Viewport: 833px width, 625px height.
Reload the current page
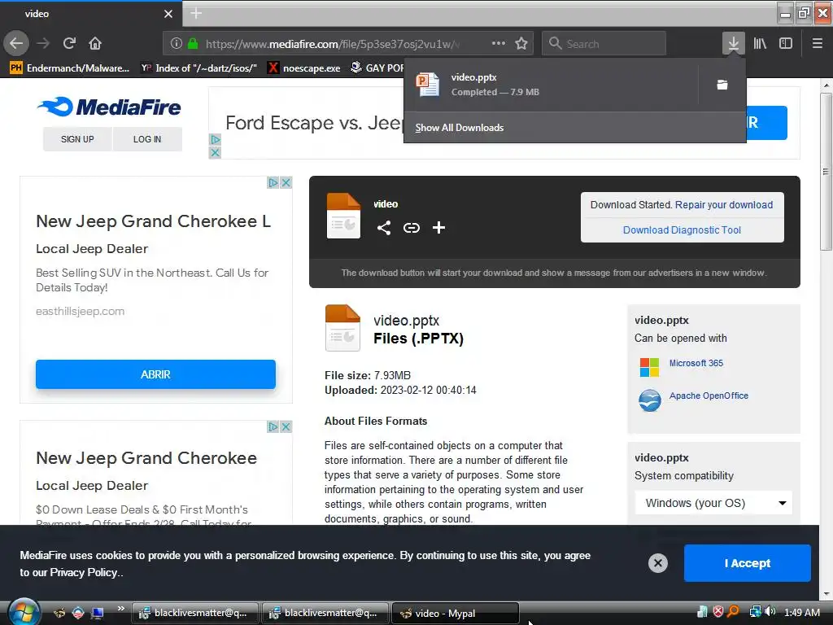69,43
